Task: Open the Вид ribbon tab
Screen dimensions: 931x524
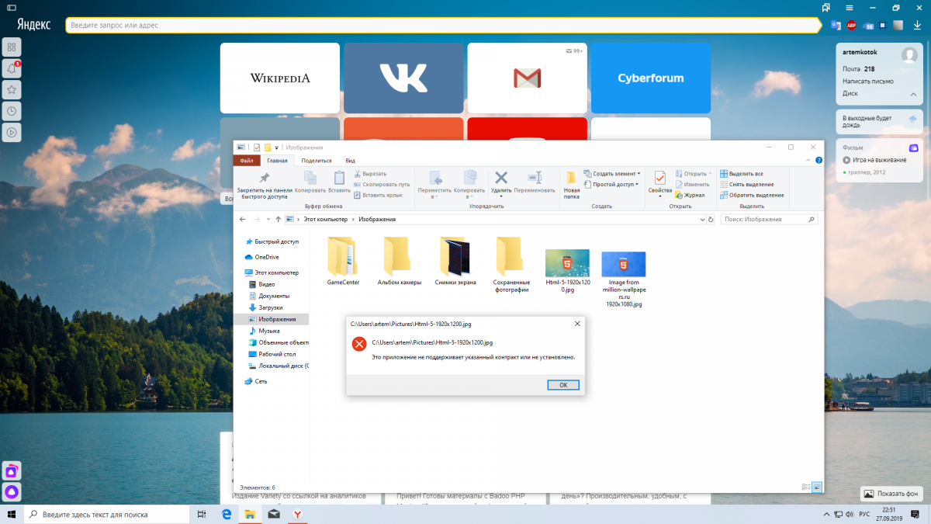Action: pos(351,161)
